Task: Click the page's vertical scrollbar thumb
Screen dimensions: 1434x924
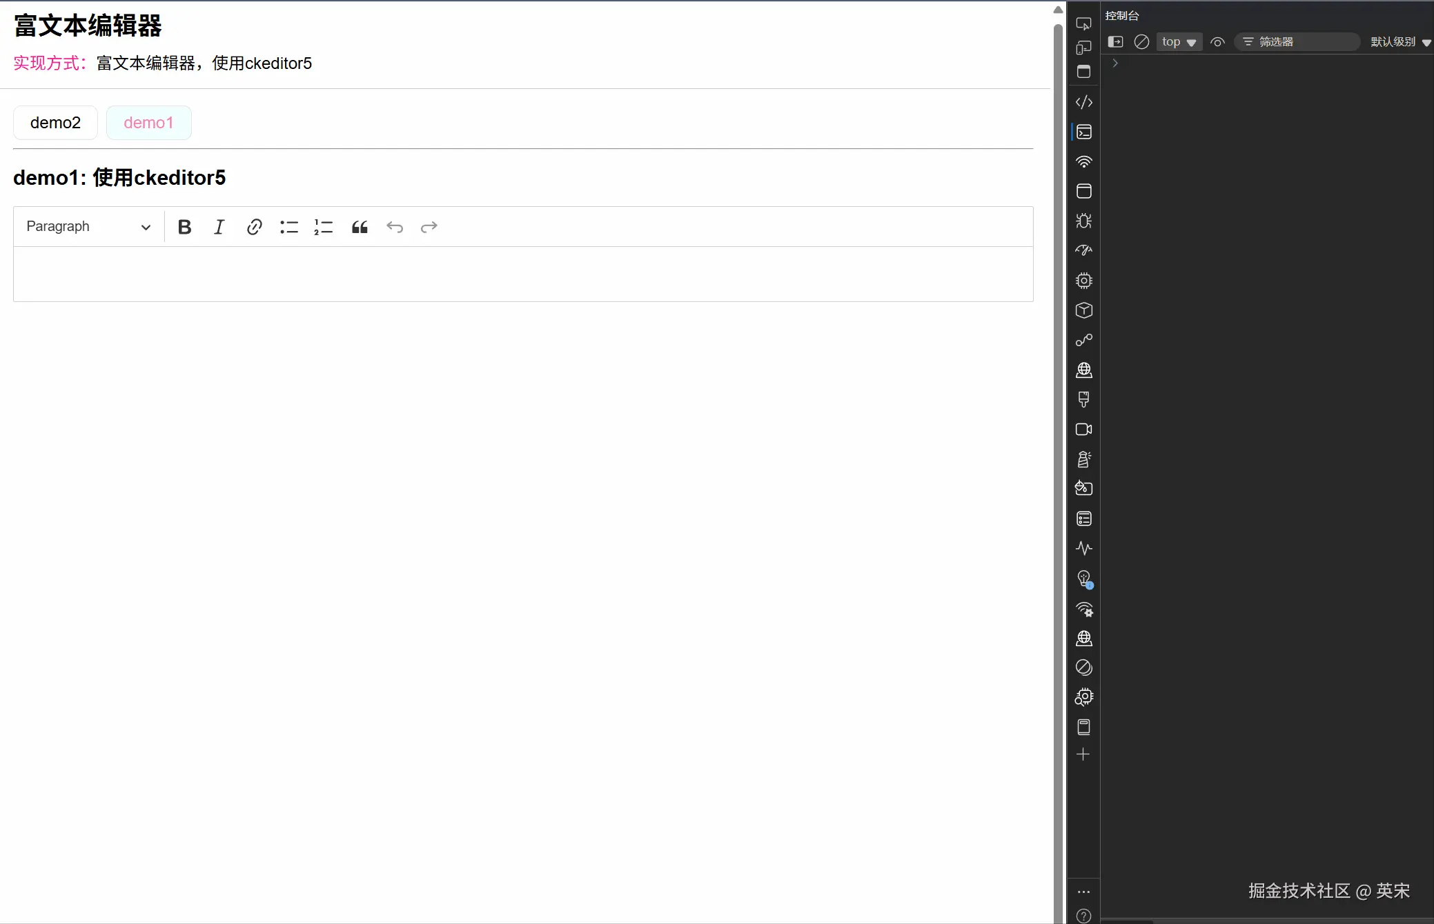Action: click(x=1058, y=474)
